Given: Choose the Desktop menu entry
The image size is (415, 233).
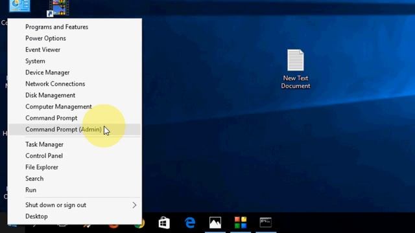Looking at the screenshot, I should pos(75,216).
